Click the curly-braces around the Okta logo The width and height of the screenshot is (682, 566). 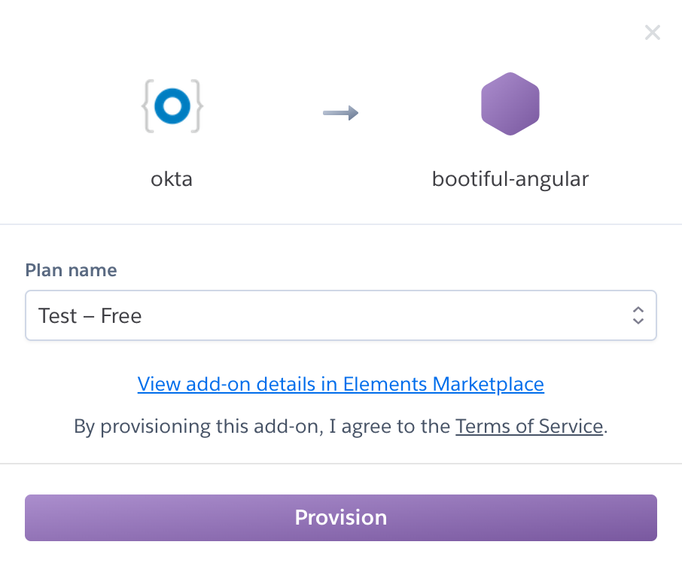click(x=148, y=105)
